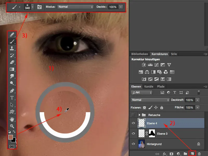This screenshot has height=156, width=208.
Task: Open background black color swatch
Action: 14,140
